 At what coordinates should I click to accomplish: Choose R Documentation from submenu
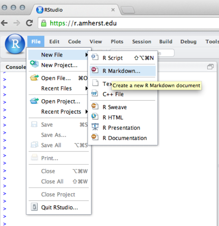click(123, 138)
